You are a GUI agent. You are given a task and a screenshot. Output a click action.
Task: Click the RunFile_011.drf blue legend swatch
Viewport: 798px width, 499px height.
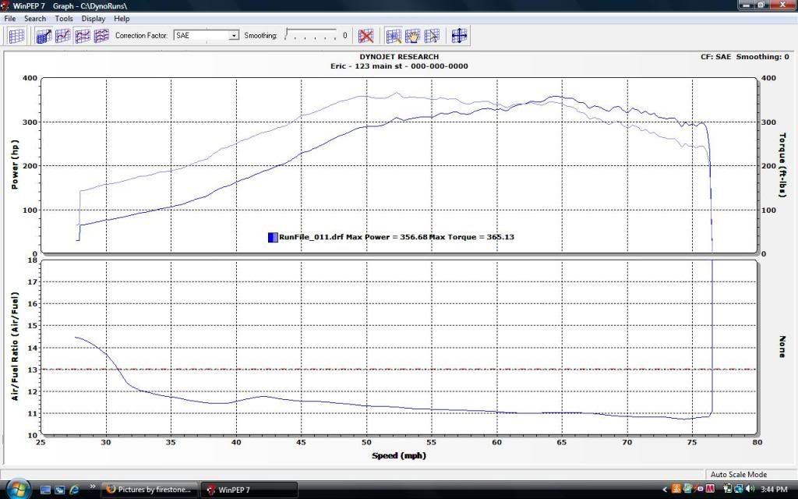272,236
